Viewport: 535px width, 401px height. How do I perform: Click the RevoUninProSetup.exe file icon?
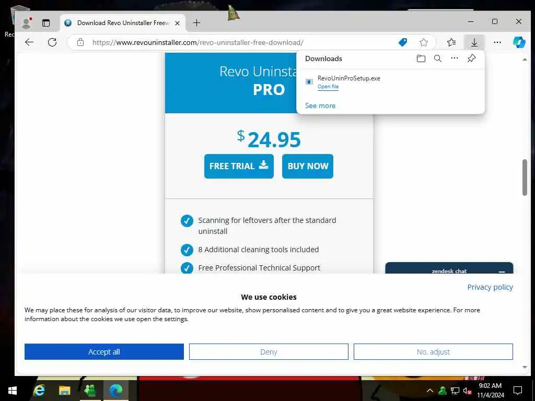pos(309,81)
